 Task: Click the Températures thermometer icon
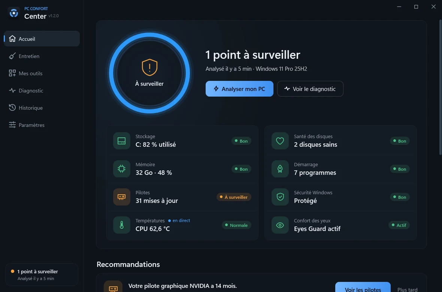click(x=121, y=225)
